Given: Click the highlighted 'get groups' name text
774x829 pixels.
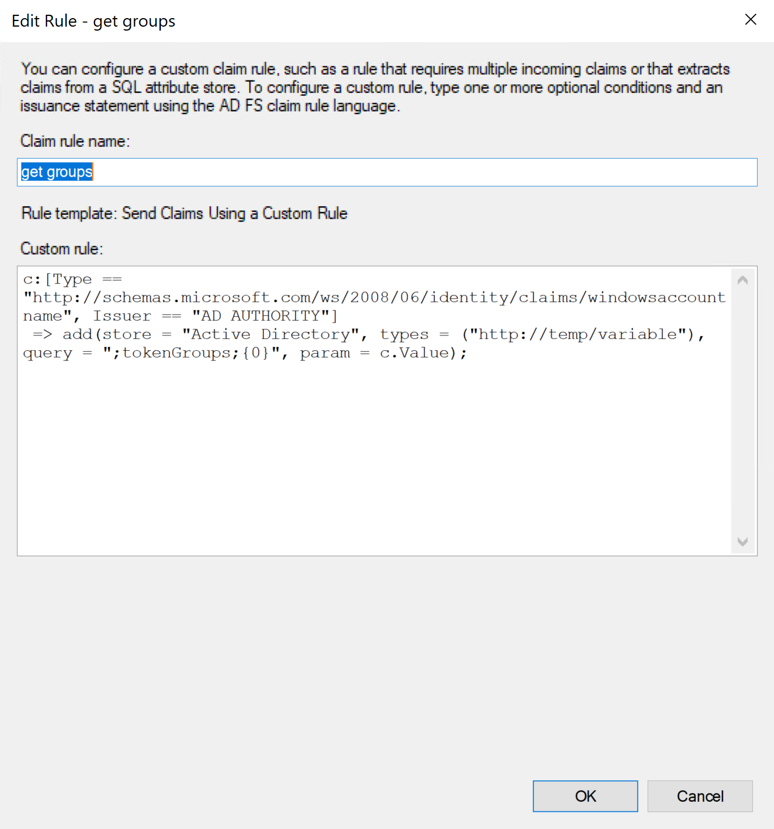Looking at the screenshot, I should [56, 172].
